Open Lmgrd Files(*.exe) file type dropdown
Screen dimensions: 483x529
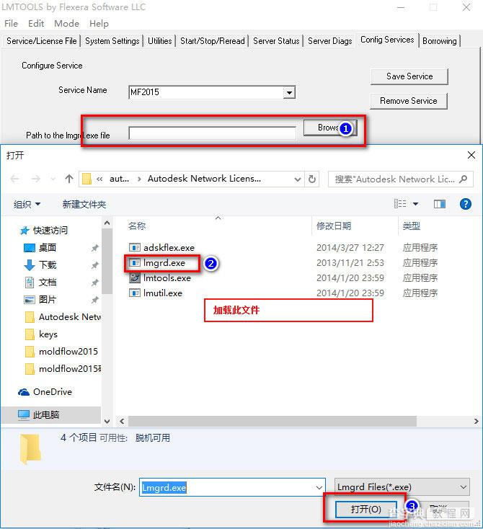[x=402, y=486]
